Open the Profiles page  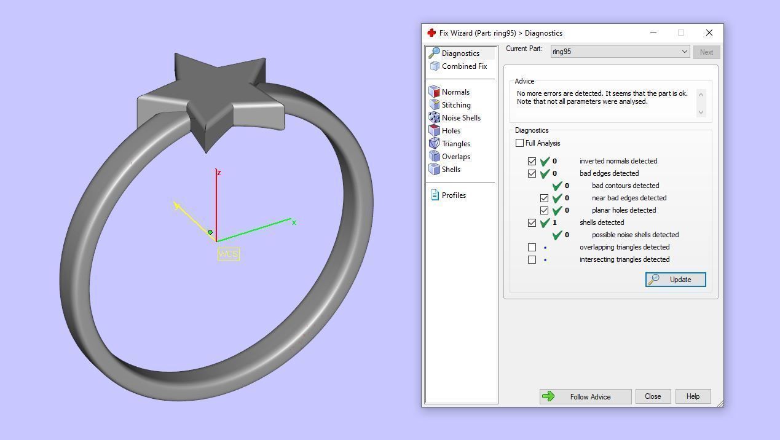pyautogui.click(x=454, y=195)
